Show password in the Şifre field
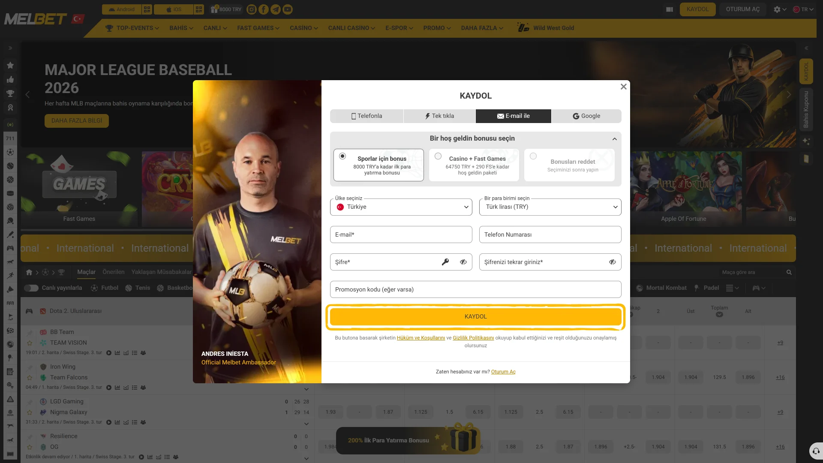Viewport: 823px width, 463px height. coord(463,262)
